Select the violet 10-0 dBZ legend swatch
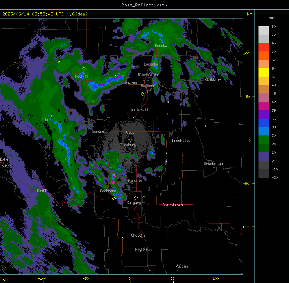 coord(264,157)
